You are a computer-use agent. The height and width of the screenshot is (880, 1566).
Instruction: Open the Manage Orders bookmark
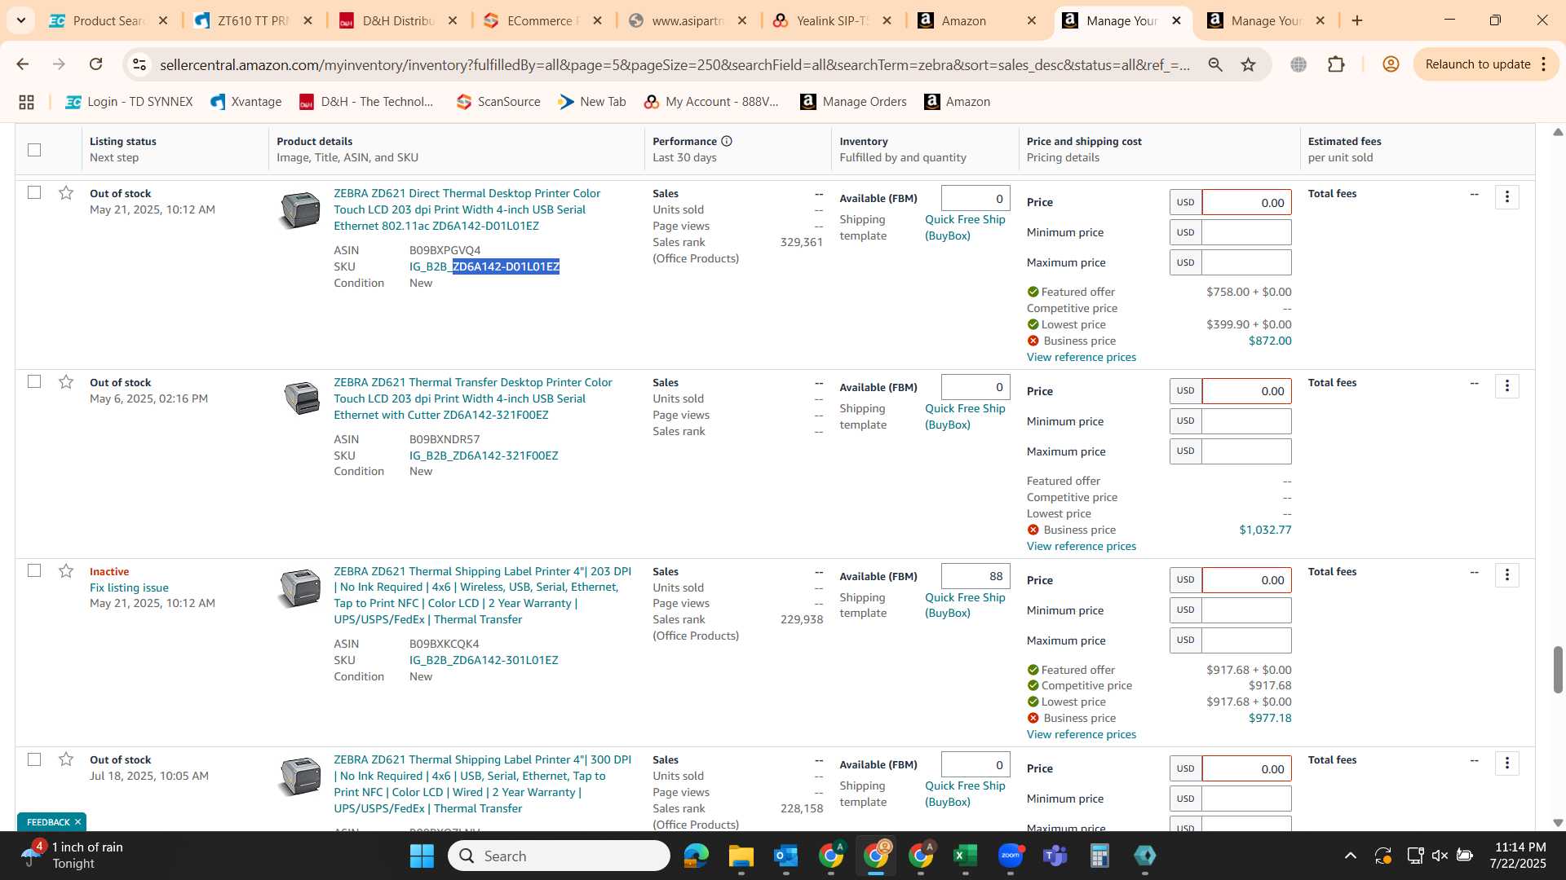(853, 102)
